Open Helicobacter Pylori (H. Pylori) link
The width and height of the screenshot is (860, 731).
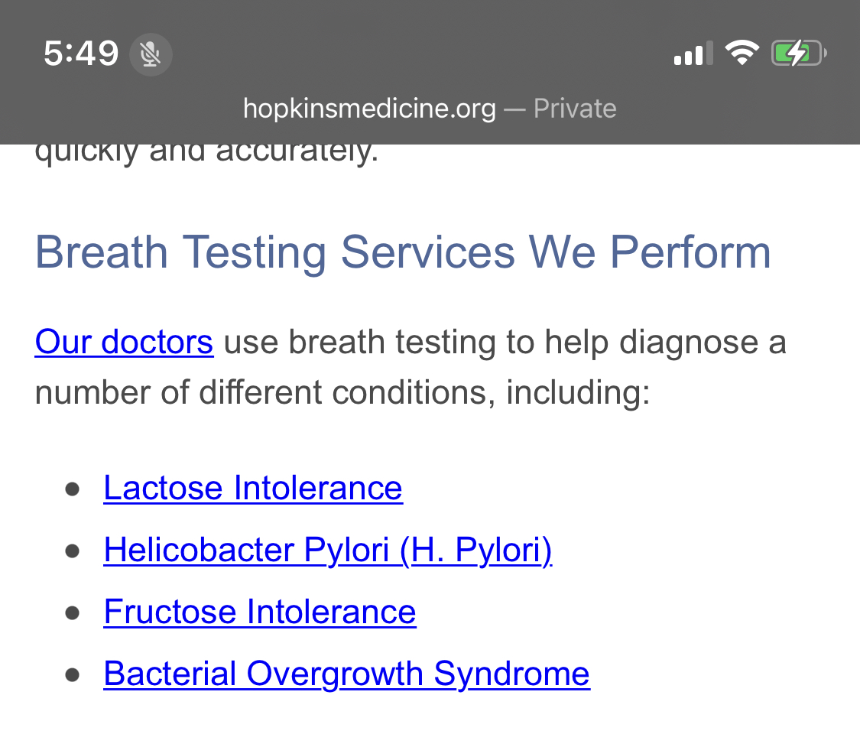[327, 550]
